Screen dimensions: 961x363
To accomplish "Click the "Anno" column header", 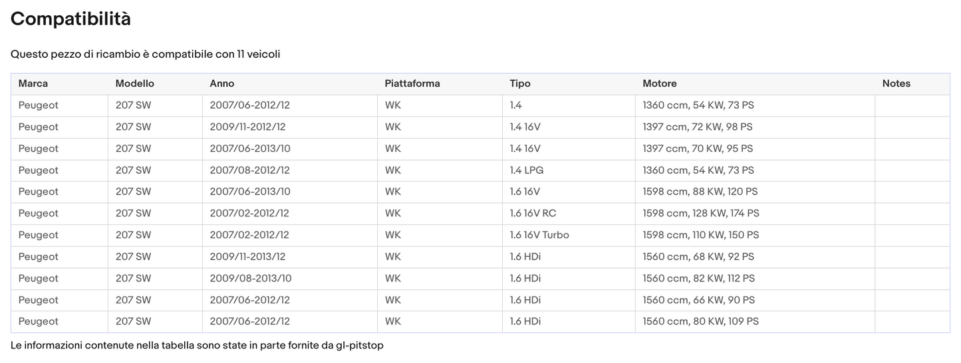I will click(x=222, y=84).
